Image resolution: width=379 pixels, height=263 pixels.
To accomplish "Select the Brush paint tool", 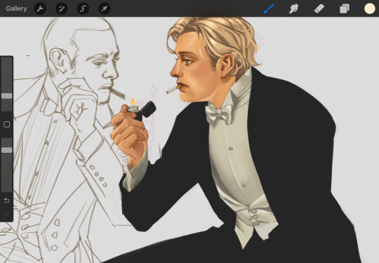I will 269,8.
